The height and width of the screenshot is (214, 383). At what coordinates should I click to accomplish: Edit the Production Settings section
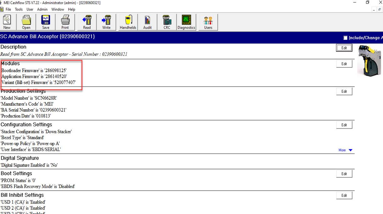[x=344, y=91]
